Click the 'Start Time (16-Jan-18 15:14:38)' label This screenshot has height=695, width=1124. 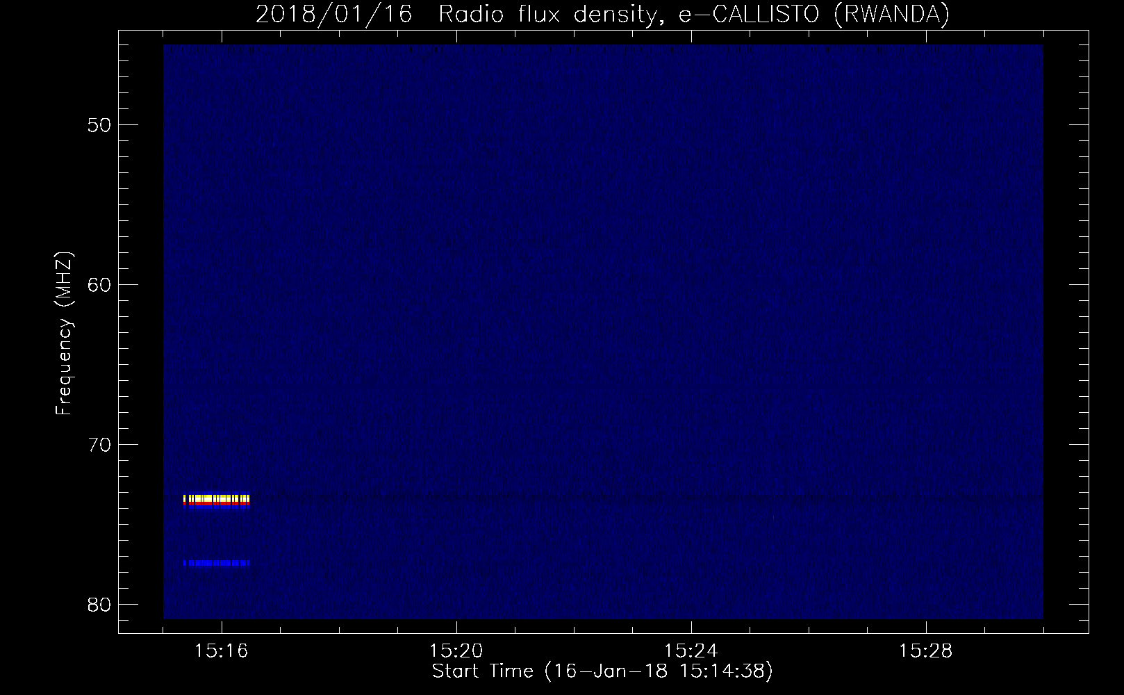coord(602,671)
